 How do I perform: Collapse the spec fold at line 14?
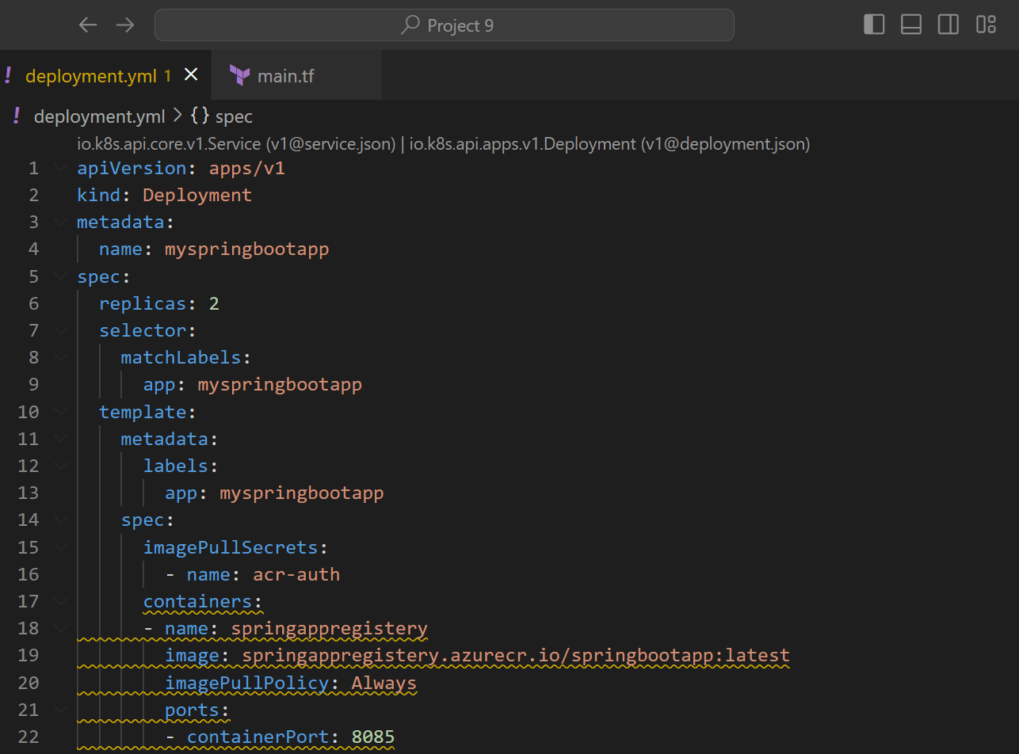point(61,520)
